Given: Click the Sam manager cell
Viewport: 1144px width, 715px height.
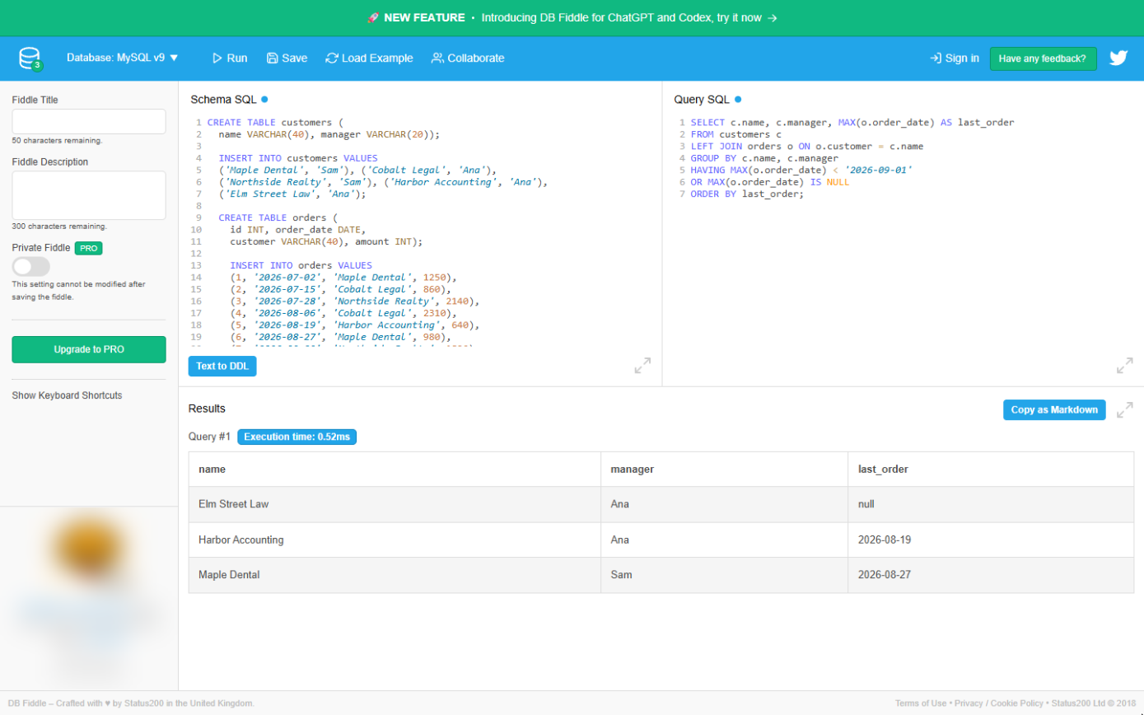Looking at the screenshot, I should 724,575.
